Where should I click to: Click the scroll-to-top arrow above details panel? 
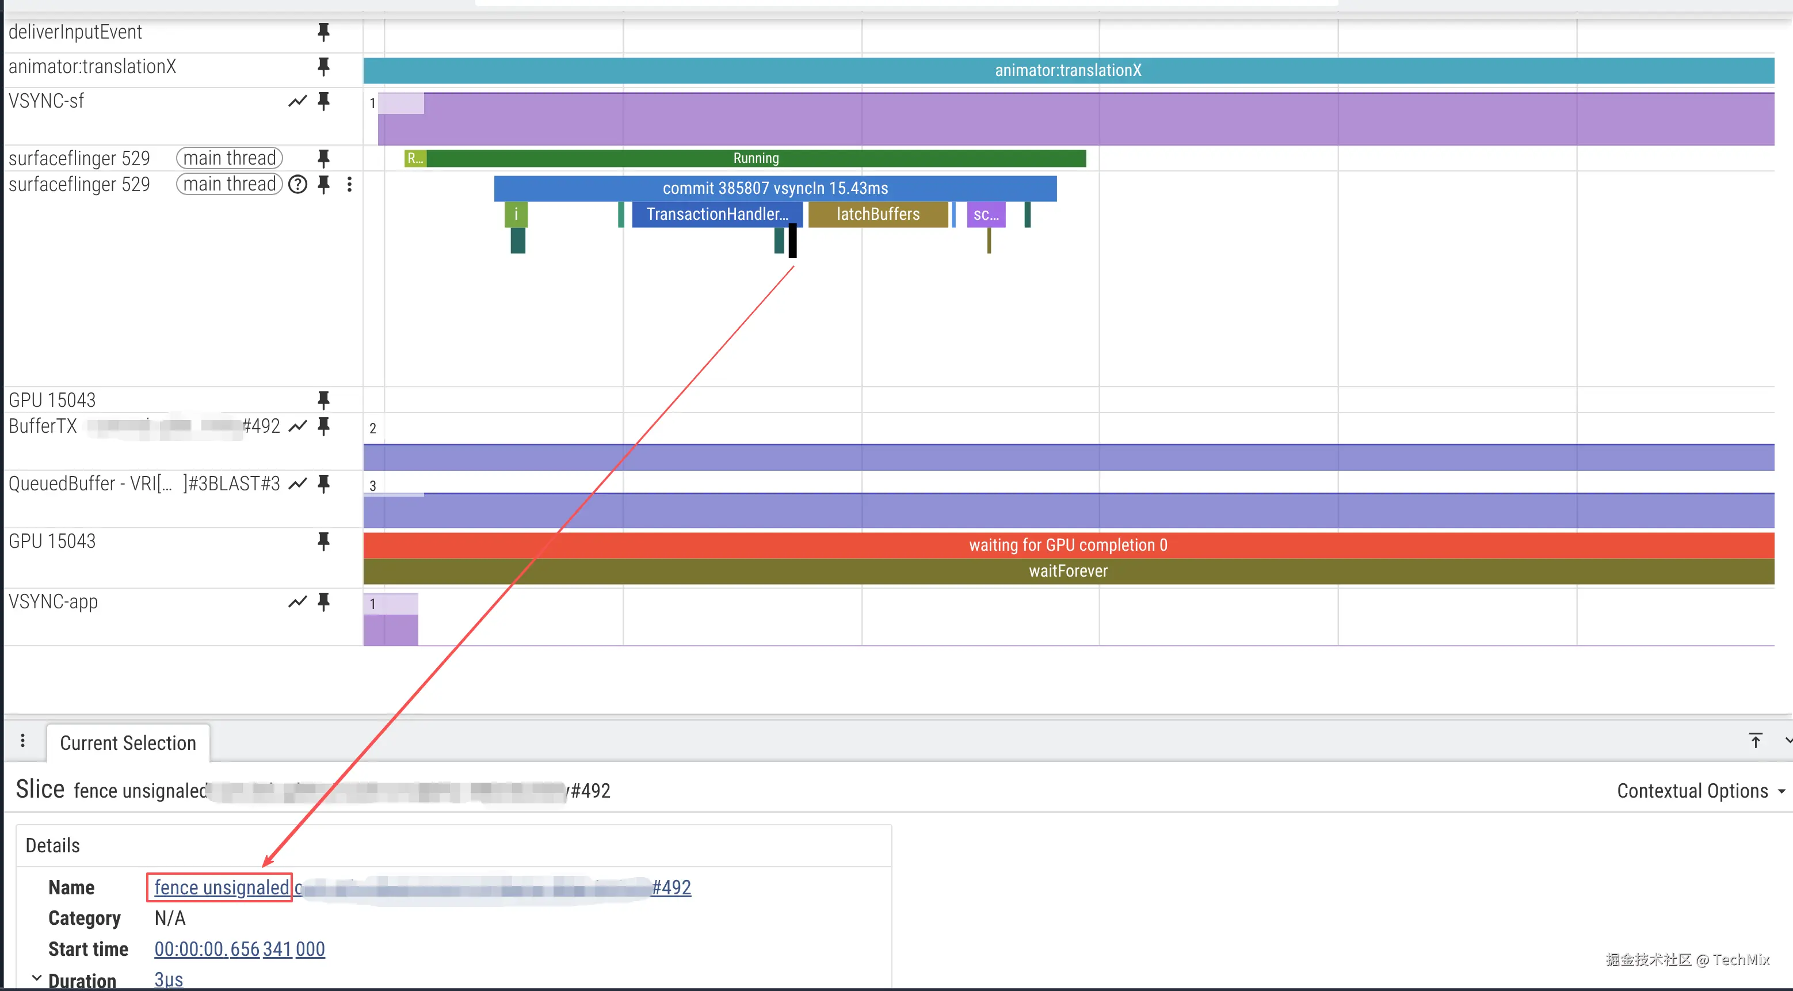pyautogui.click(x=1756, y=740)
